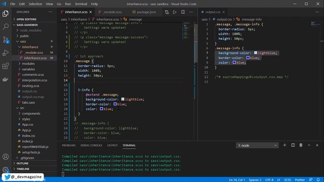Open the Run and Debug view

pos(6,53)
